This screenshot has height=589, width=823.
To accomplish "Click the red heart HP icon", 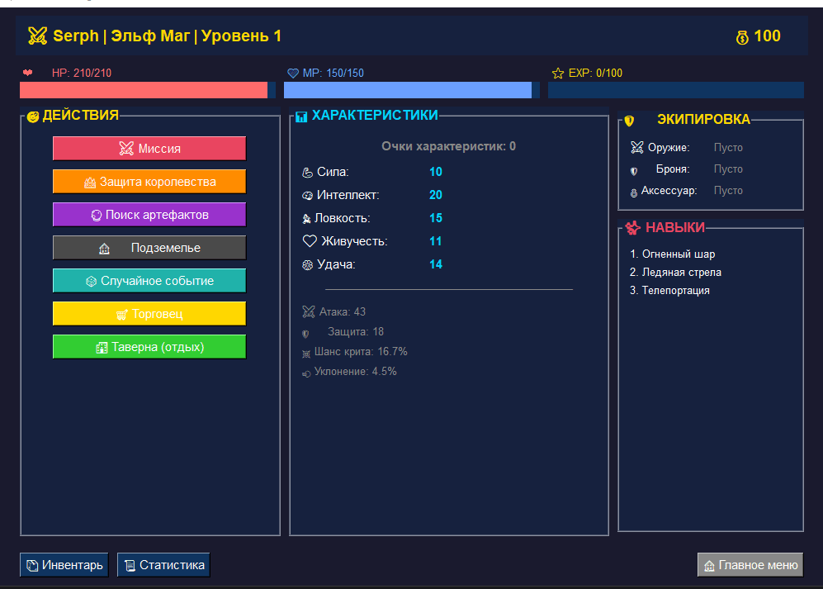I will [x=27, y=73].
